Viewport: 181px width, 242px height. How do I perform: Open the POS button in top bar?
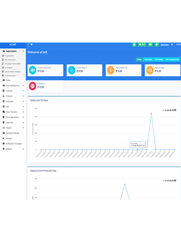point(142,44)
